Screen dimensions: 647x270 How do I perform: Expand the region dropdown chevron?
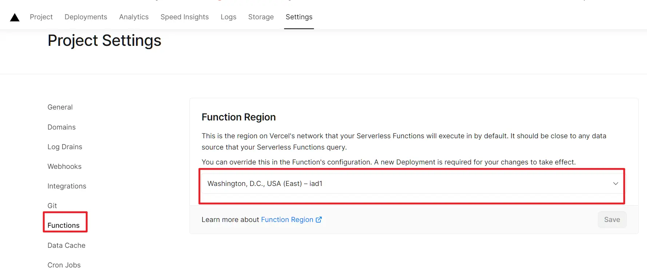coord(615,184)
